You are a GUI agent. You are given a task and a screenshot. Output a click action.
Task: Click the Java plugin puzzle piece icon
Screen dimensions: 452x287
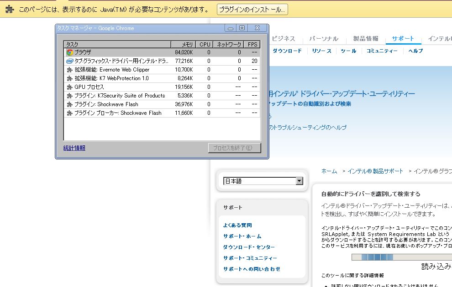(x=10, y=9)
